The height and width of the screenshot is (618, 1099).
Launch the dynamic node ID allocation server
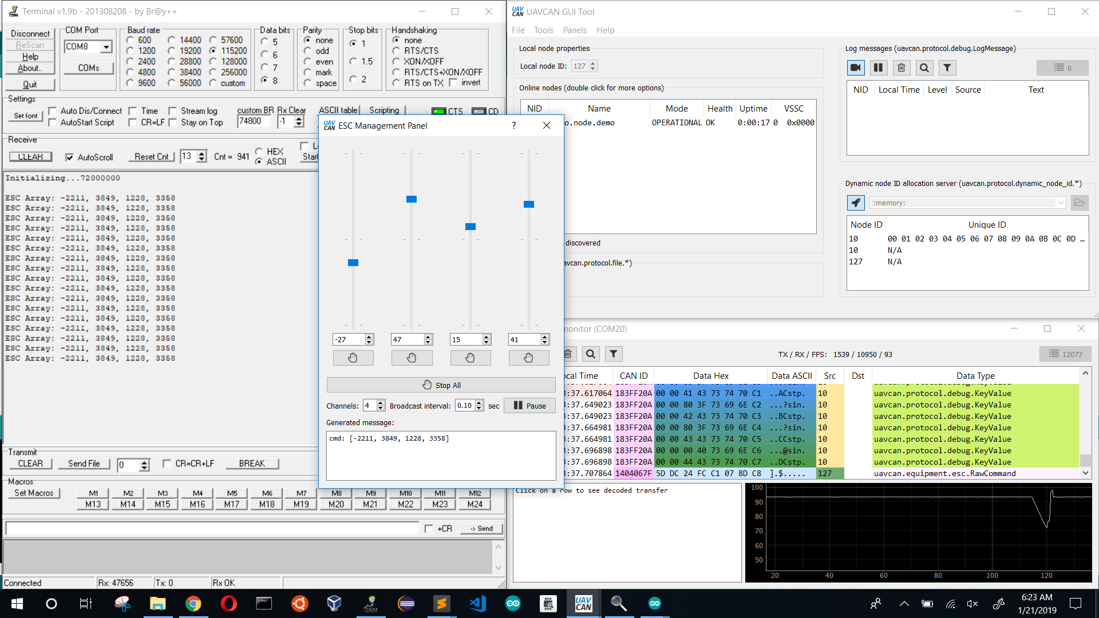click(855, 203)
